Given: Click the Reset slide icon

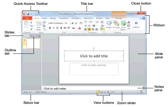Looking at the screenshot, I should click(x=44, y=26).
